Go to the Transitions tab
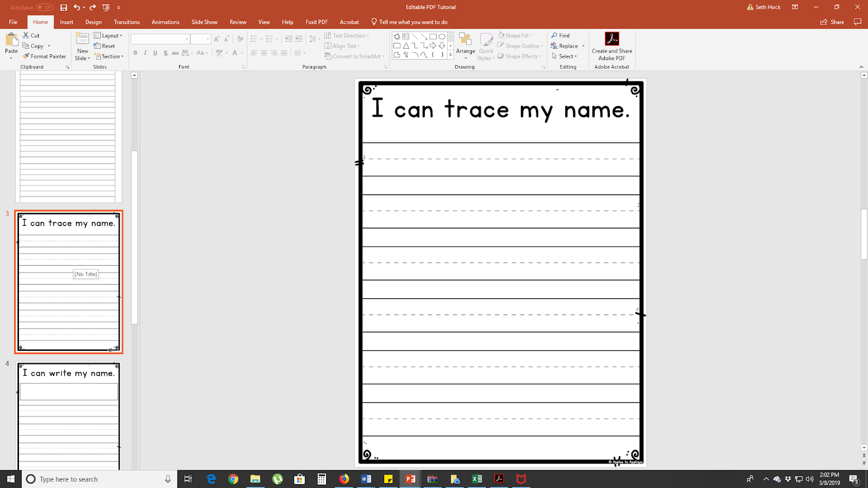The height and width of the screenshot is (488, 868). 127,22
